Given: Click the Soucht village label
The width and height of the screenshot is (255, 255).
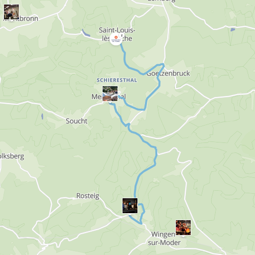Looking at the screenshot, I should click(x=77, y=121).
